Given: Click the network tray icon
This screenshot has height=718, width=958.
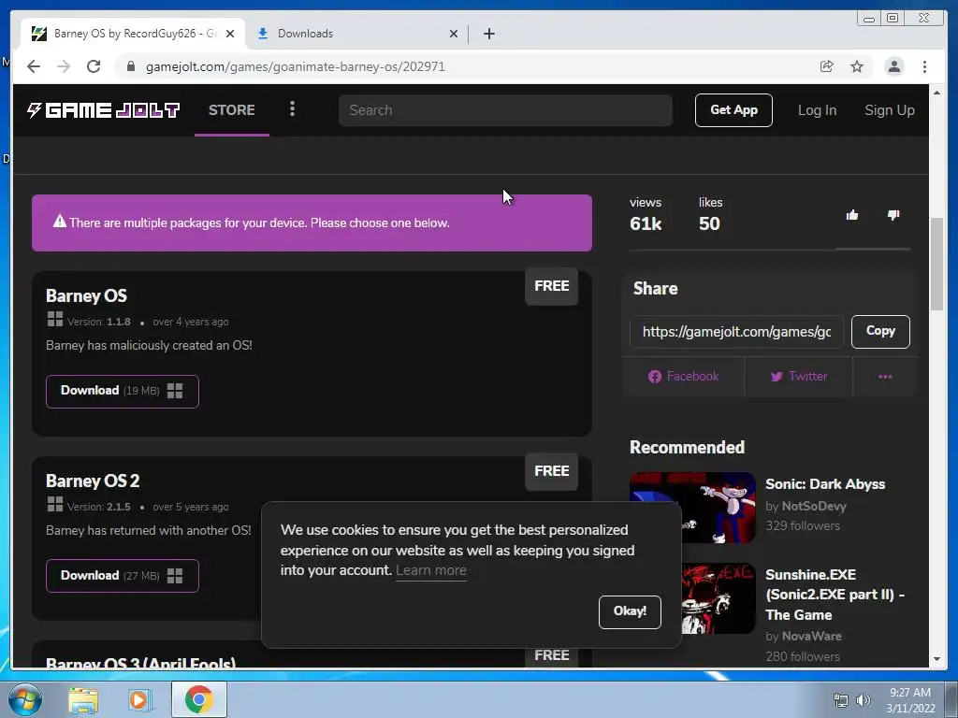Looking at the screenshot, I should (841, 700).
